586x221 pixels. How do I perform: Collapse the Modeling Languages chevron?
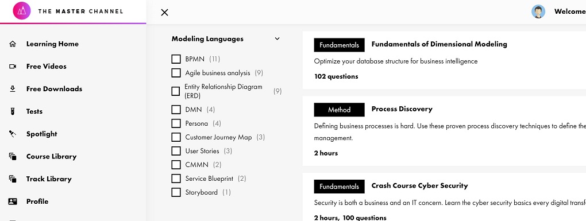277,38
